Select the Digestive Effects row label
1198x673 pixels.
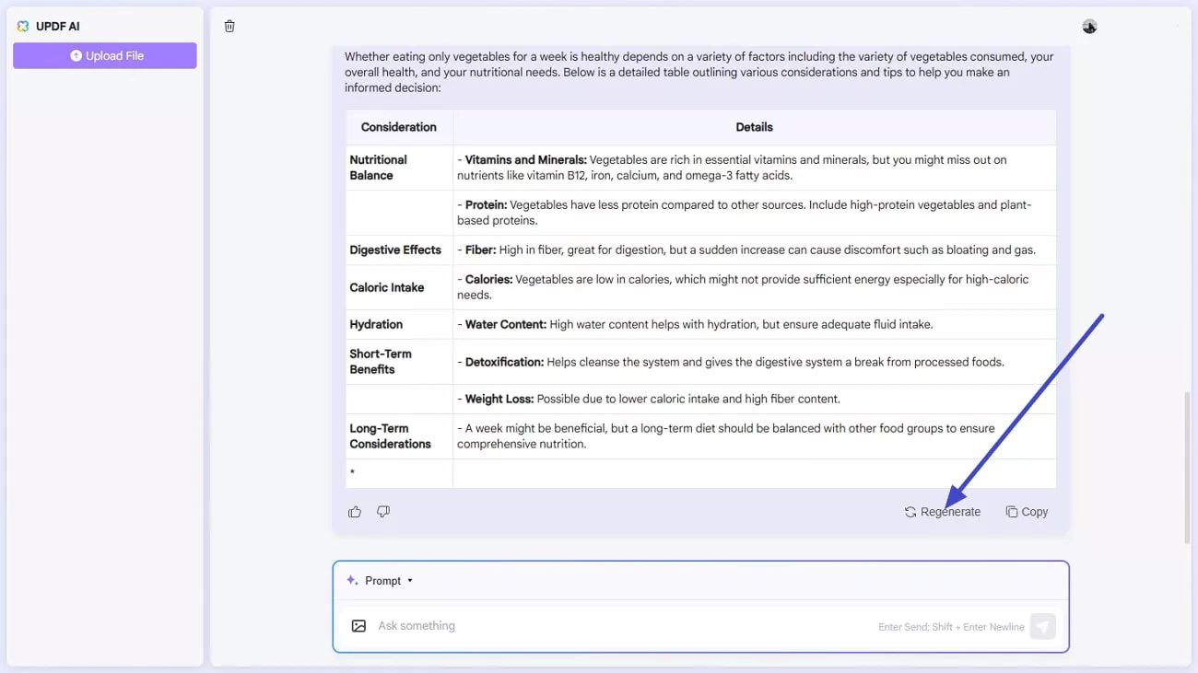(395, 249)
